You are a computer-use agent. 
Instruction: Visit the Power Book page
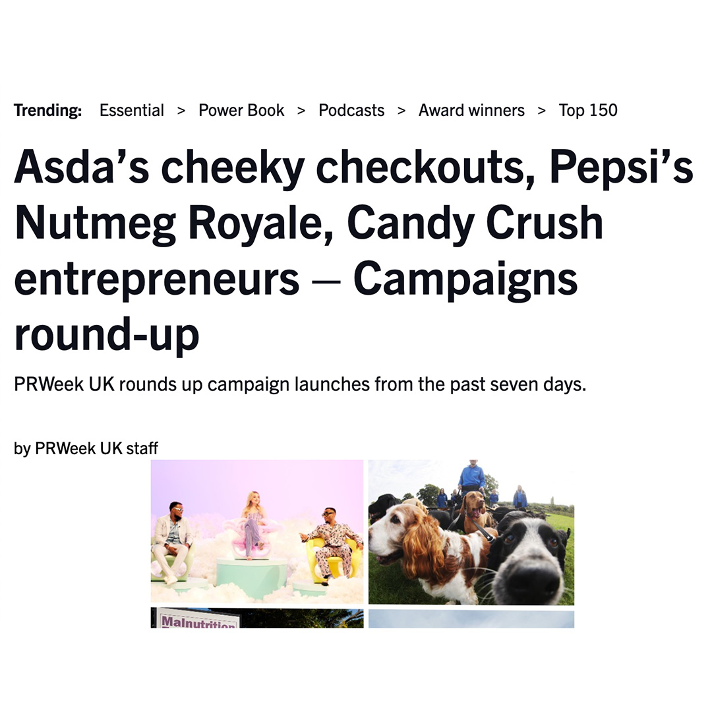coord(241,110)
